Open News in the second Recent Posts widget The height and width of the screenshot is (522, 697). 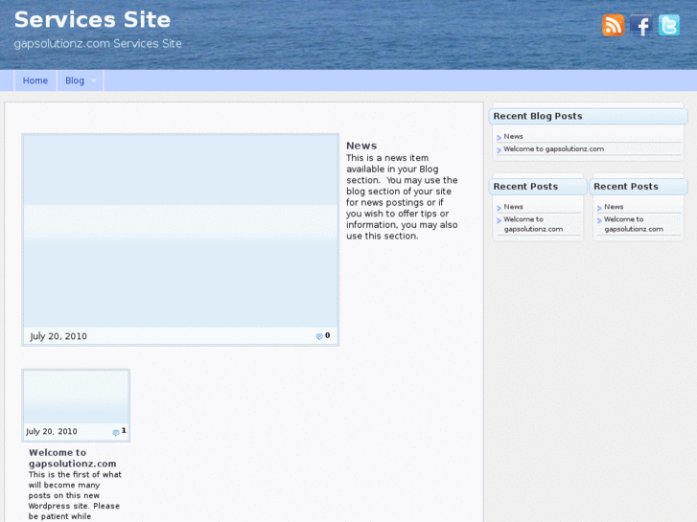pos(614,207)
